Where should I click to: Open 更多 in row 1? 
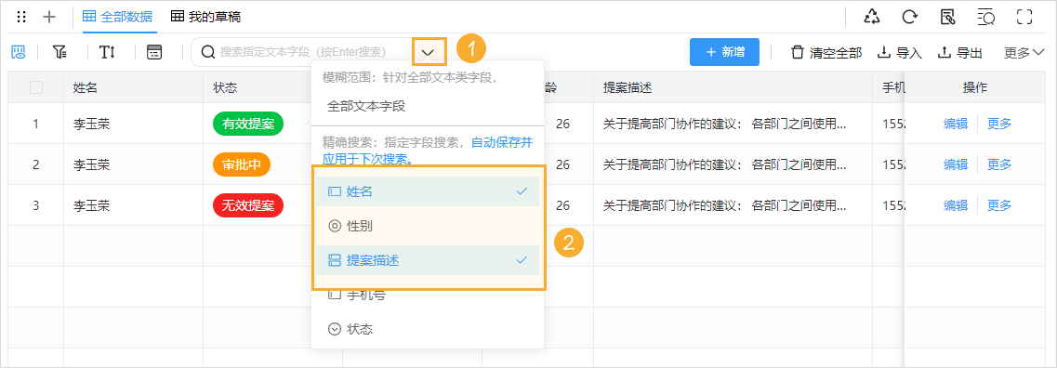(x=999, y=124)
